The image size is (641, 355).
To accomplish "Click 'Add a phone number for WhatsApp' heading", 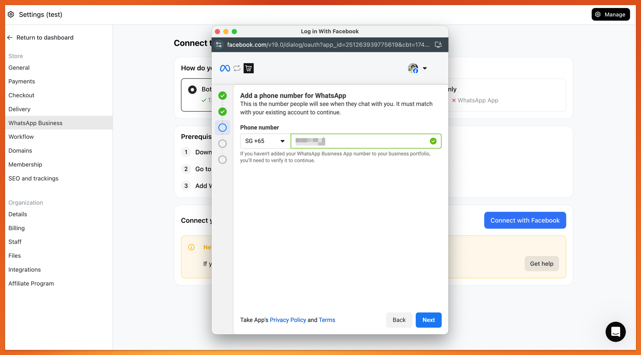I will 293,96.
